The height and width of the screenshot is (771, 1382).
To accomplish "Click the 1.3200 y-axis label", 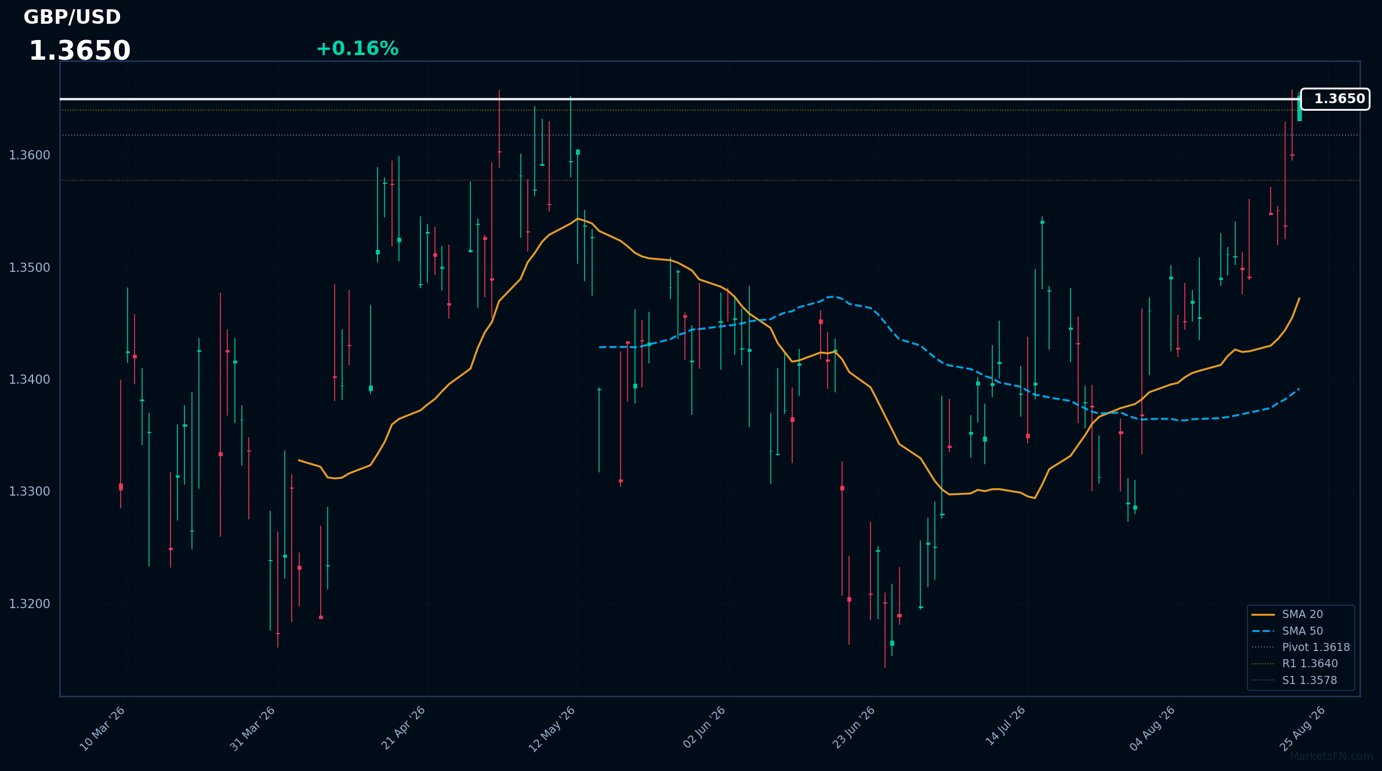I will pos(30,604).
